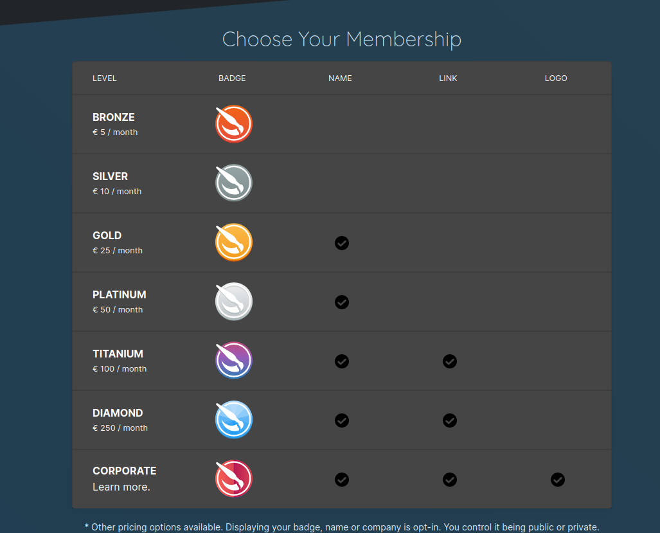The height and width of the screenshot is (533, 660).
Task: Click the '€ 50 / month' price
Action: [x=118, y=310]
